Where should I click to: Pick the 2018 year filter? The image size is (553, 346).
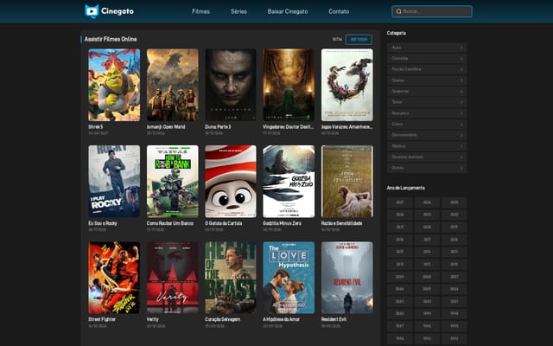(399, 240)
